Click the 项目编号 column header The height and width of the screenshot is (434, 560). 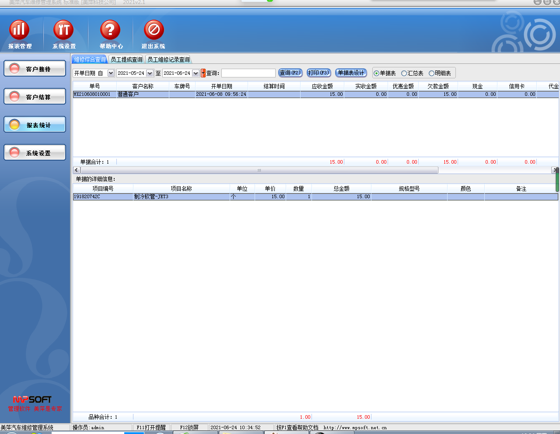[103, 189]
